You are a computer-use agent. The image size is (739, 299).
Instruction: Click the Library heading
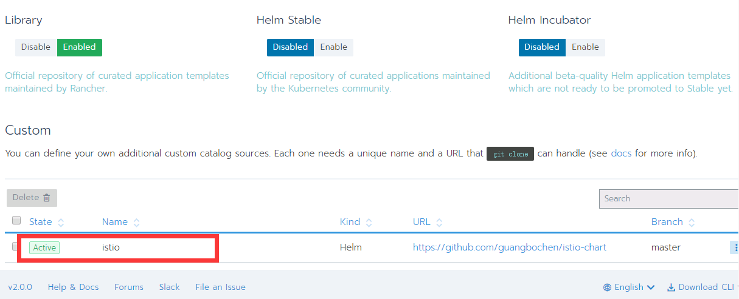24,21
